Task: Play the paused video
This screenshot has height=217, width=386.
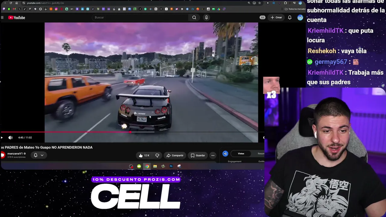Action: click(2, 137)
